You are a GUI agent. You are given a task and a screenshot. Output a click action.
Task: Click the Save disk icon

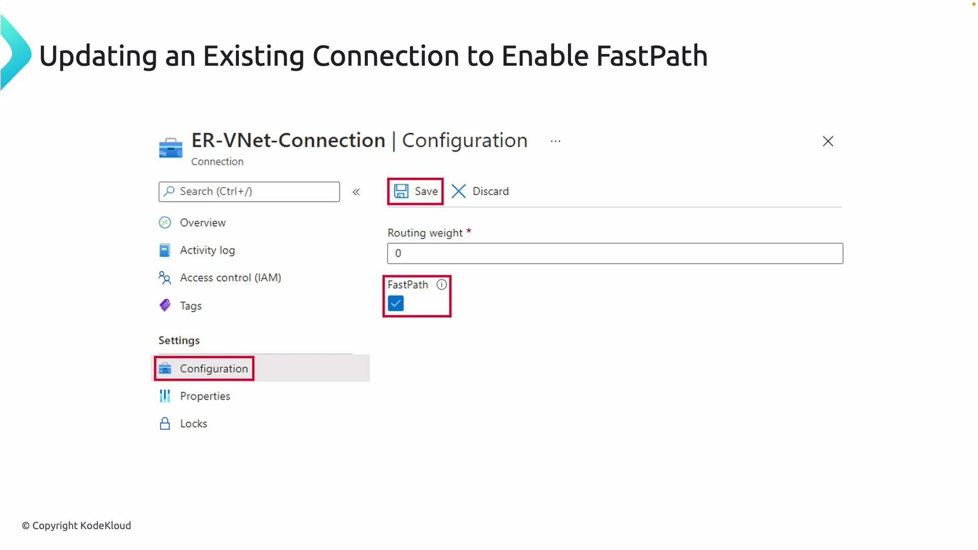click(401, 191)
